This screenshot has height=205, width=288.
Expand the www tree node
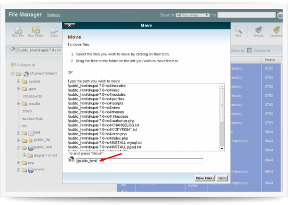tap(19, 170)
